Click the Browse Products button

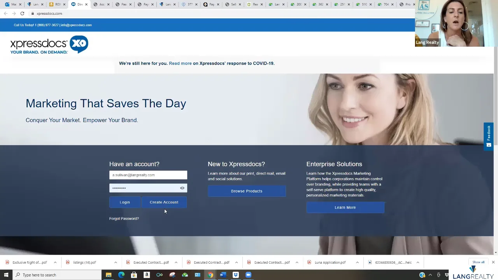coord(247,191)
